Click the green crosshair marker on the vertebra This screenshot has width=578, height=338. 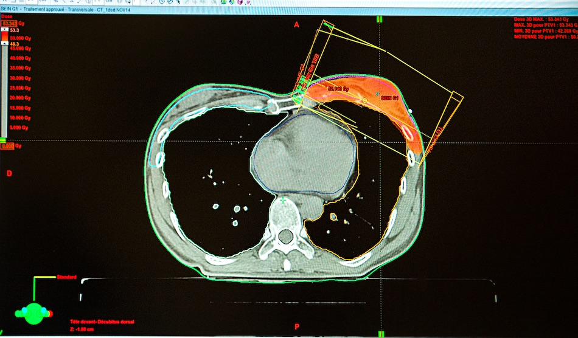(282, 199)
